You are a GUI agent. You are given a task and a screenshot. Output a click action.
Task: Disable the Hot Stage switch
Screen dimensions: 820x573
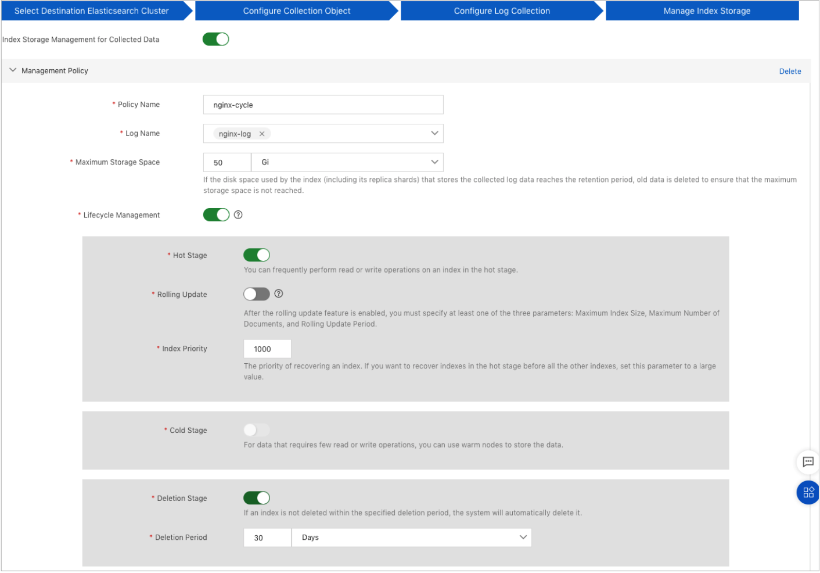(x=257, y=255)
